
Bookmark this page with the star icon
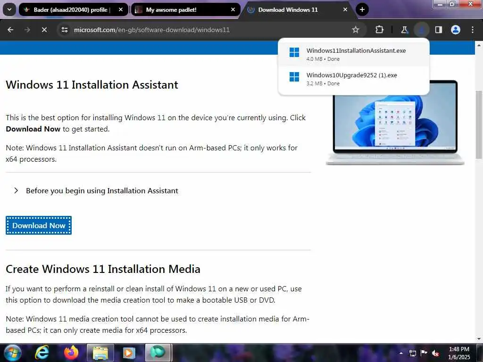pyautogui.click(x=356, y=30)
